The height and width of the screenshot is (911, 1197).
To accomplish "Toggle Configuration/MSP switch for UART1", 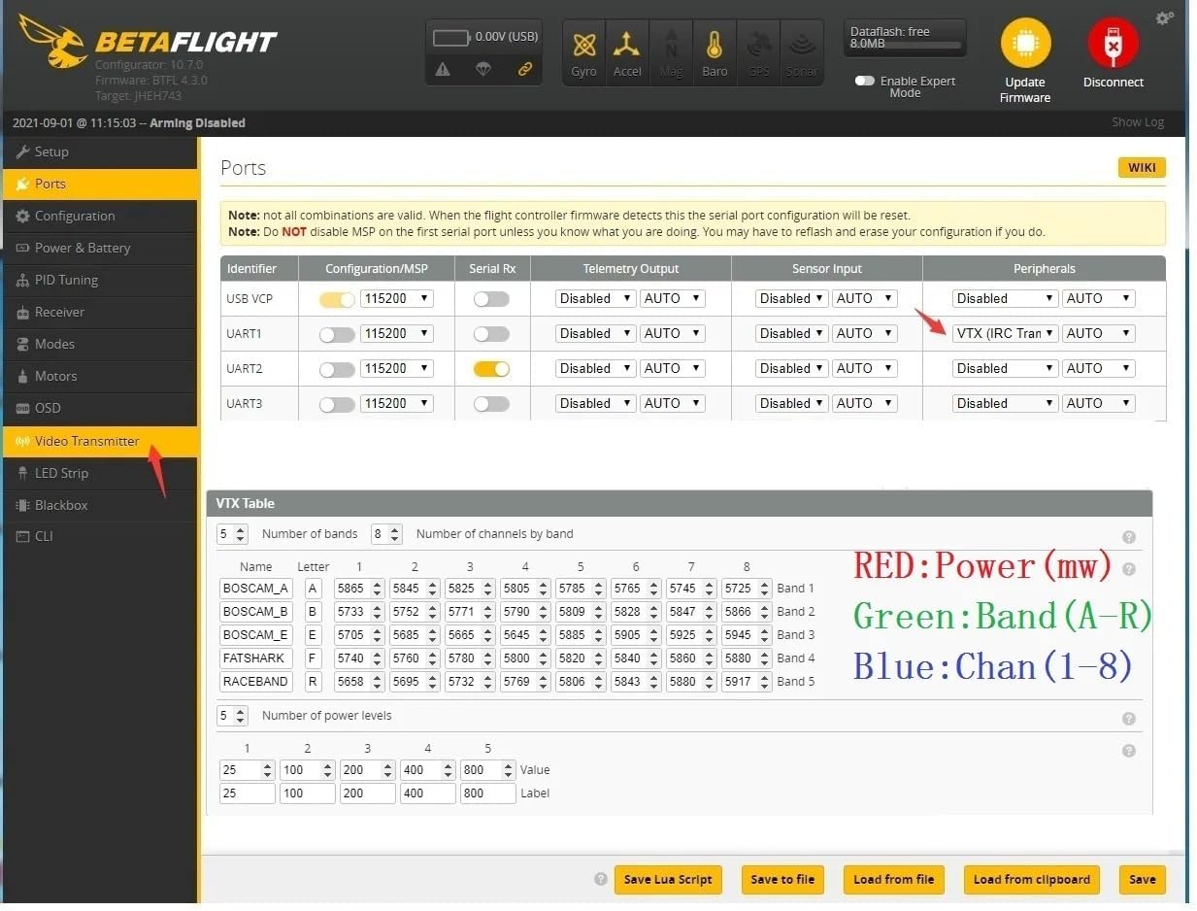I will click(337, 334).
